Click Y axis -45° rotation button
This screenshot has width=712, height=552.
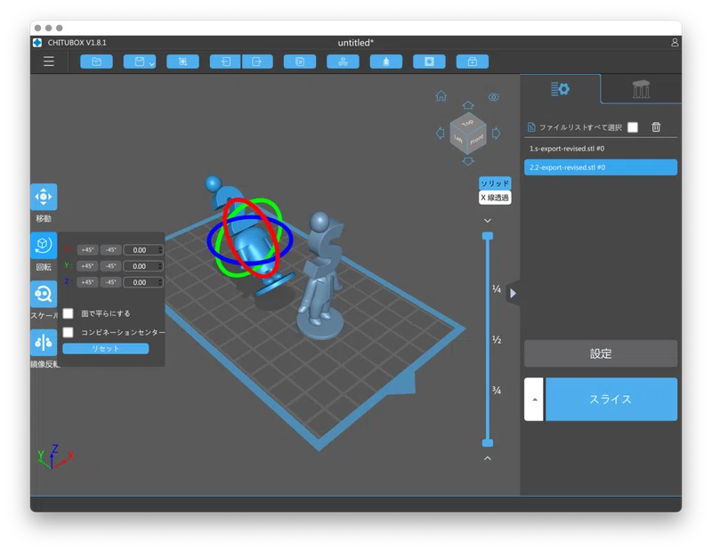(110, 266)
